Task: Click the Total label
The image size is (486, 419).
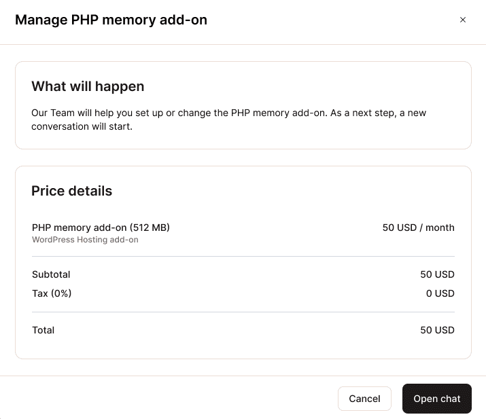Action: pyautogui.click(x=43, y=330)
